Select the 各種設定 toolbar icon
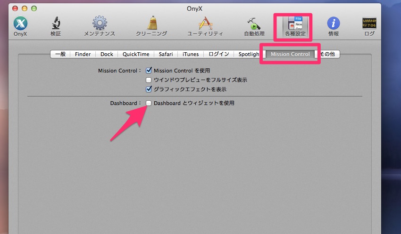 click(295, 26)
